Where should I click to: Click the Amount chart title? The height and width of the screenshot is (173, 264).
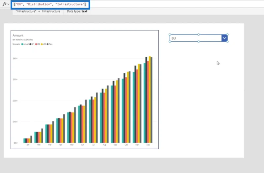click(18, 36)
